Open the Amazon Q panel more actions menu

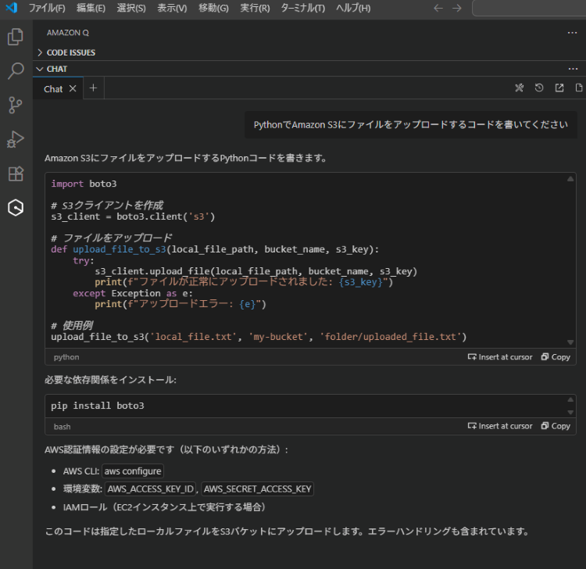click(573, 33)
